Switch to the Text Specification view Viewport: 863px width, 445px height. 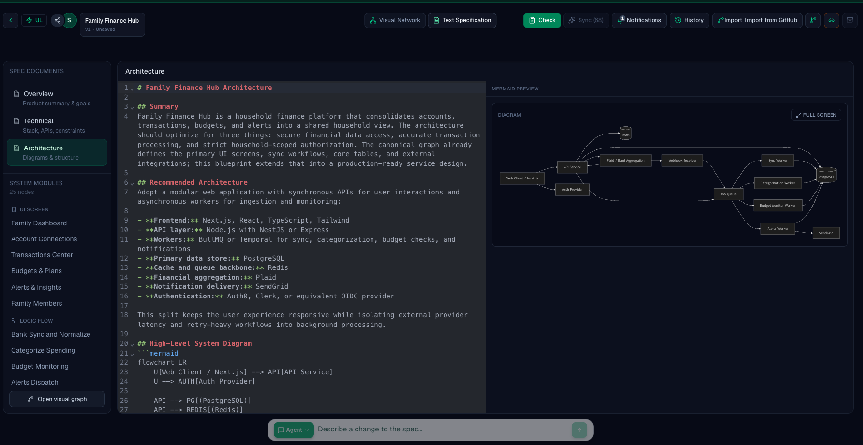pyautogui.click(x=462, y=20)
